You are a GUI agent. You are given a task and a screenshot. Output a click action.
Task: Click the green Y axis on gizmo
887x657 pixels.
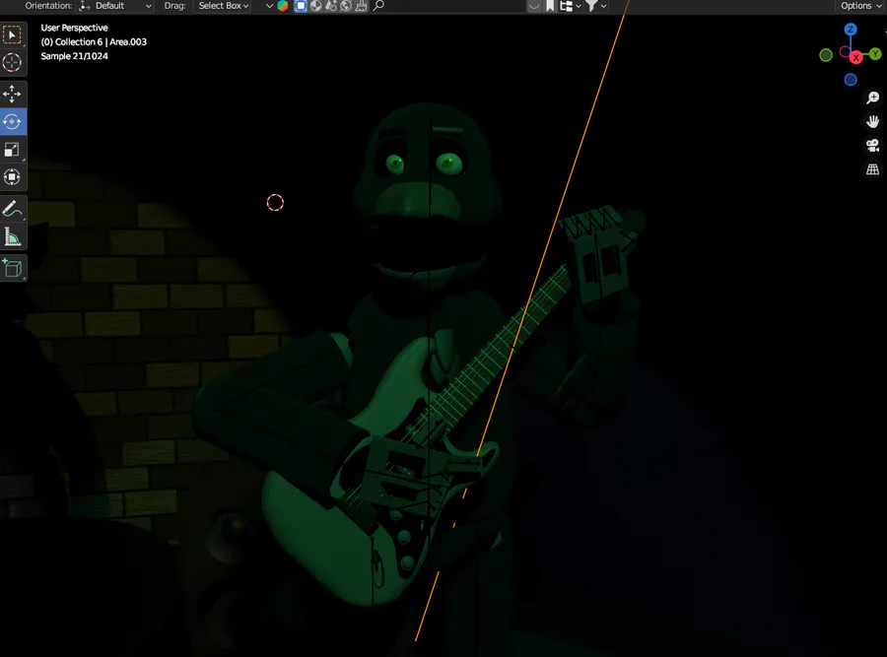point(875,54)
